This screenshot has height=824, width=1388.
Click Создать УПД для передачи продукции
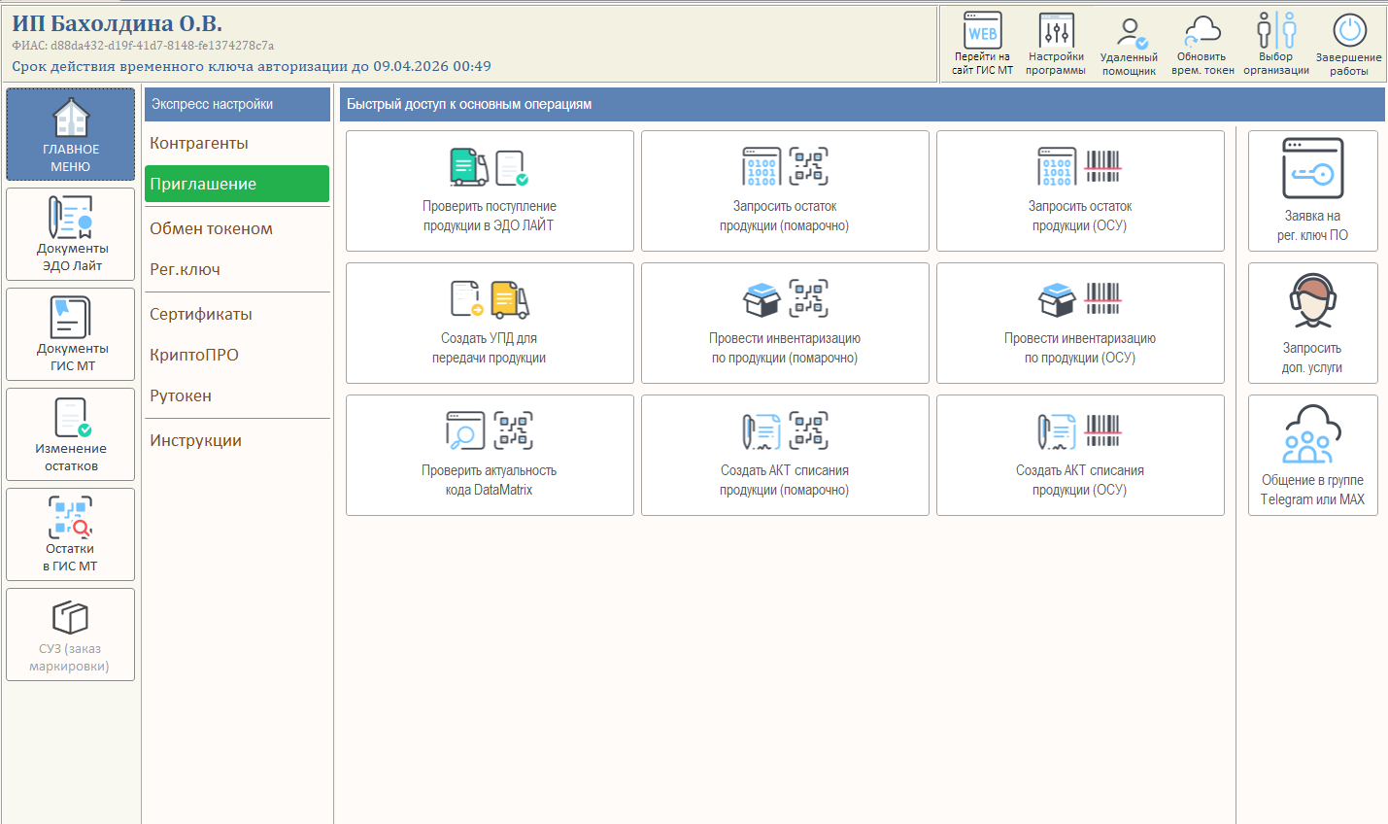(x=490, y=324)
